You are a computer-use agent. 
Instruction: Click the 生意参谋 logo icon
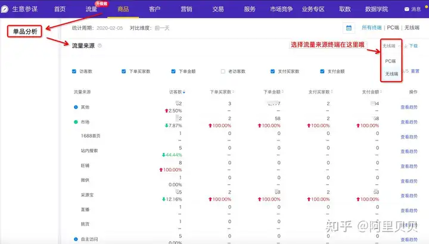[5, 10]
